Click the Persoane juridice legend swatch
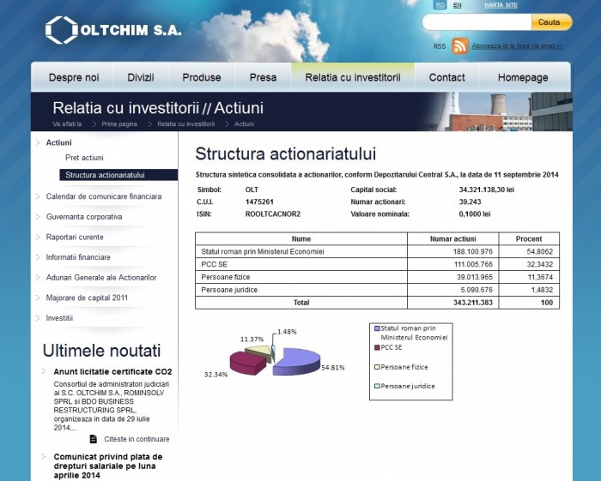Screen dimensions: 601x481 point(377,386)
